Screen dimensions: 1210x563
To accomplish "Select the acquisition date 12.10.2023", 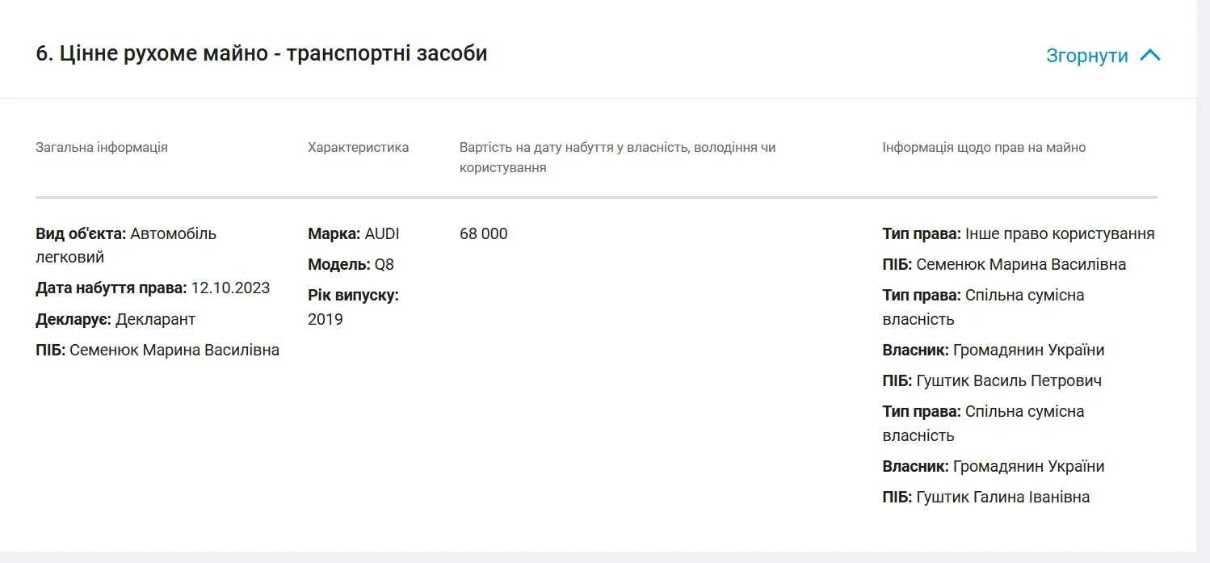I will point(230,288).
